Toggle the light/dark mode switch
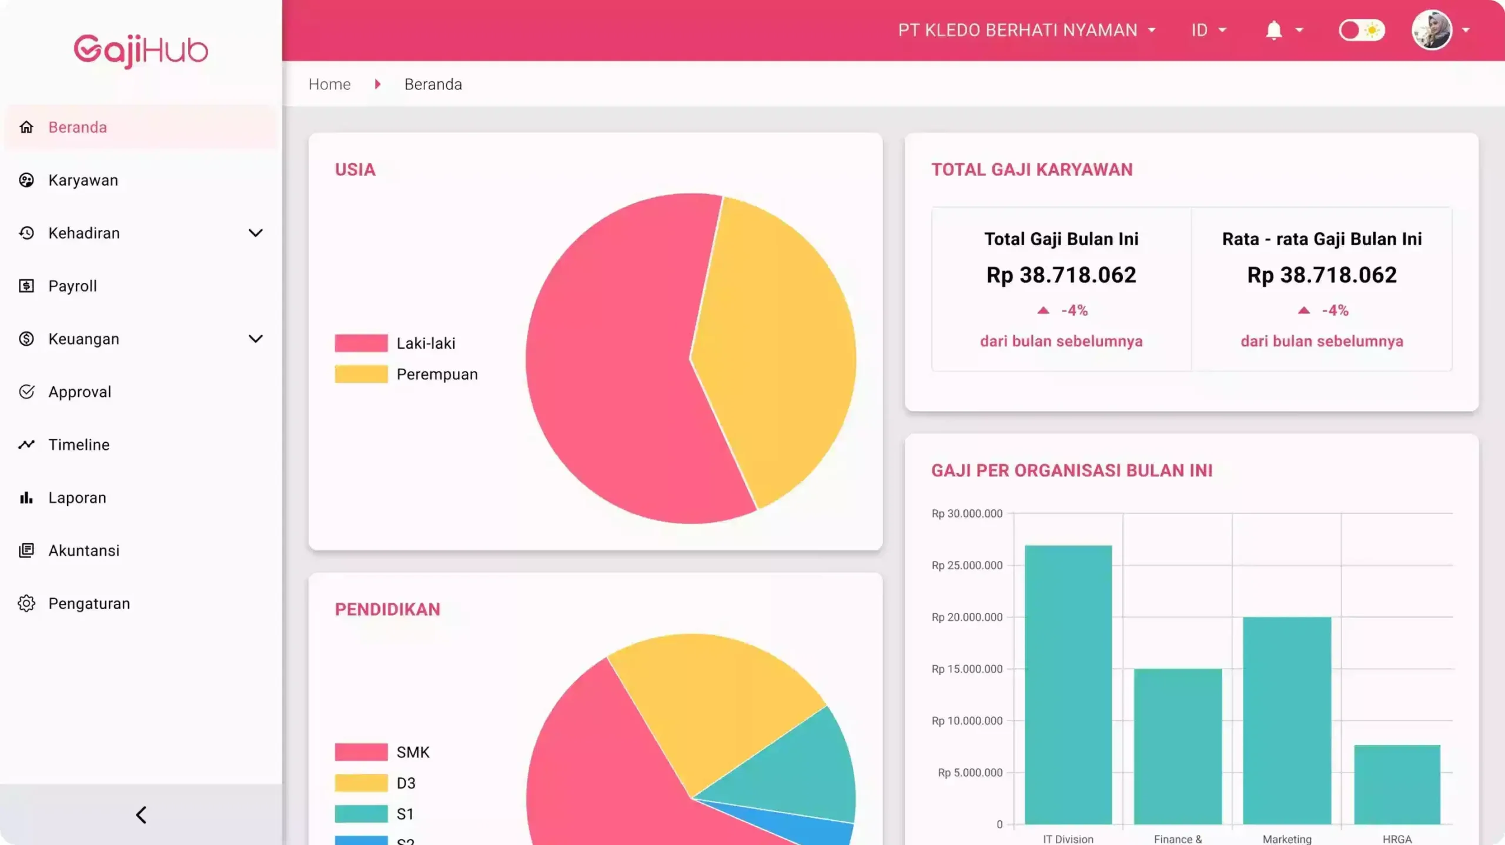This screenshot has width=1505, height=845. (1362, 30)
